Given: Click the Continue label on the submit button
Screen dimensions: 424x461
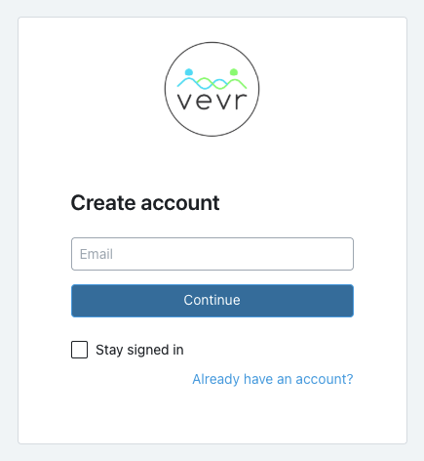Looking at the screenshot, I should 212,300.
